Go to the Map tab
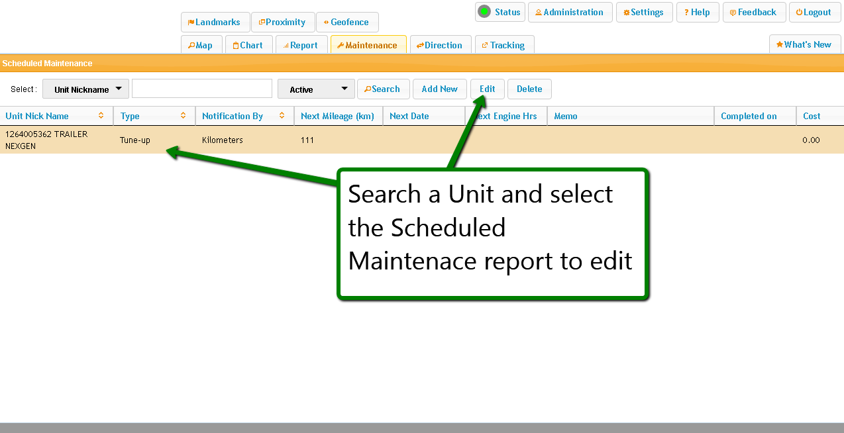This screenshot has width=844, height=433. click(x=200, y=46)
